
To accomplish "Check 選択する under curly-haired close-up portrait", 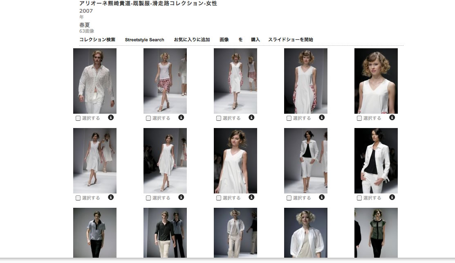I will [x=359, y=119].
